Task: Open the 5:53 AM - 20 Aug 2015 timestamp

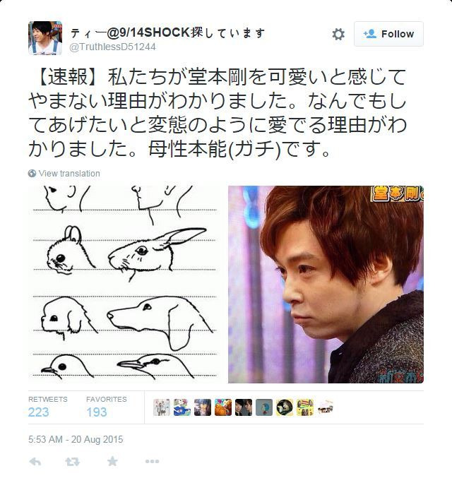Action: point(76,439)
